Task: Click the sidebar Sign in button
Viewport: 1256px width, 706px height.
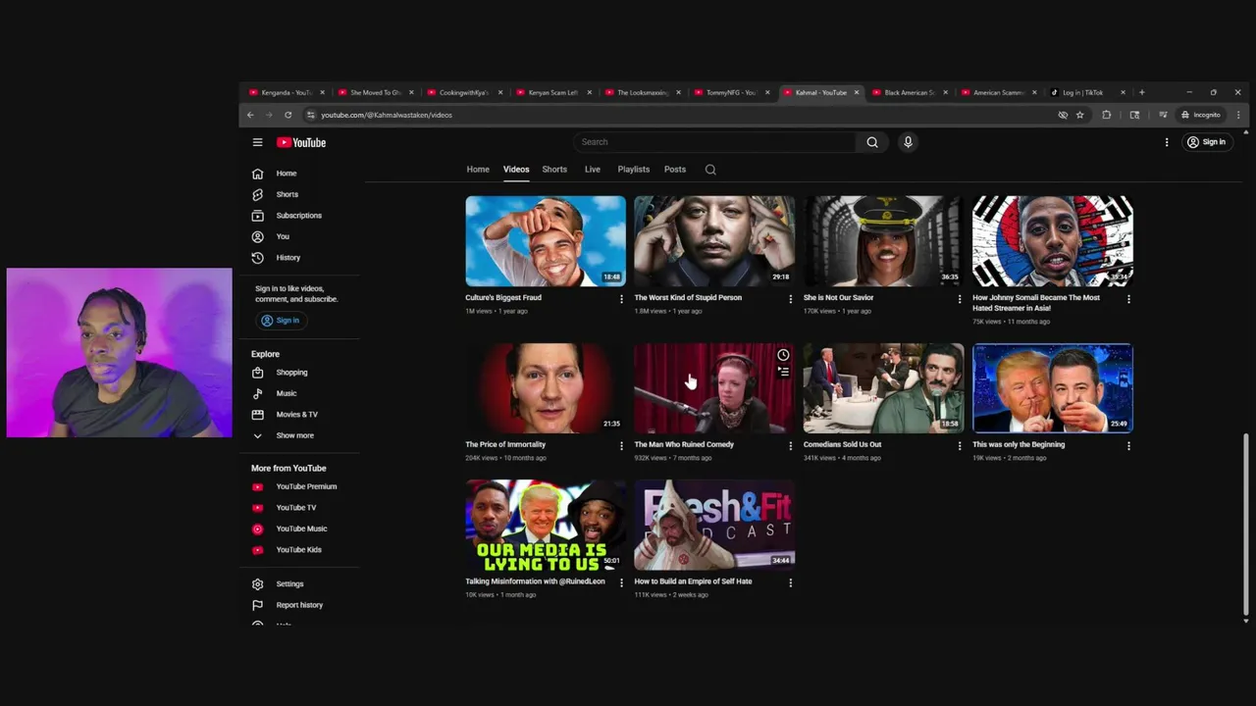Action: coord(281,321)
